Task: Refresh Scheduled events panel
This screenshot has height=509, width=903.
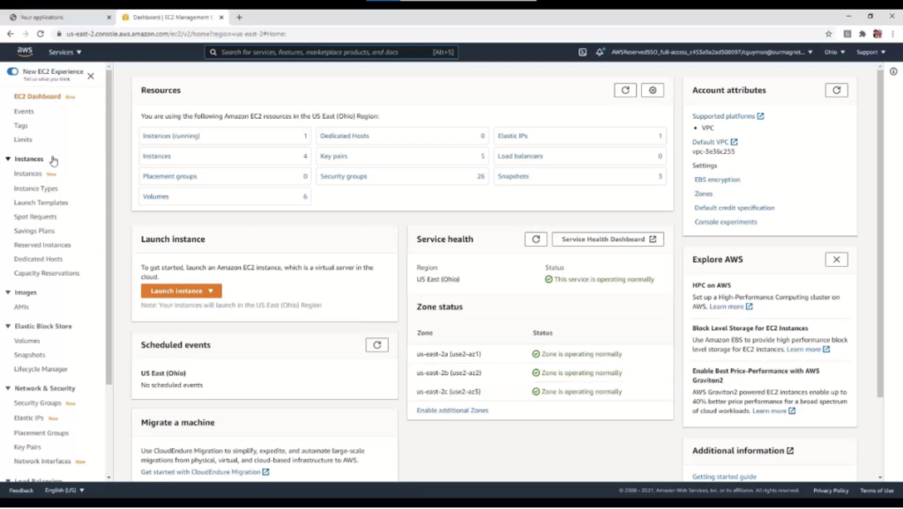Action: pyautogui.click(x=377, y=345)
